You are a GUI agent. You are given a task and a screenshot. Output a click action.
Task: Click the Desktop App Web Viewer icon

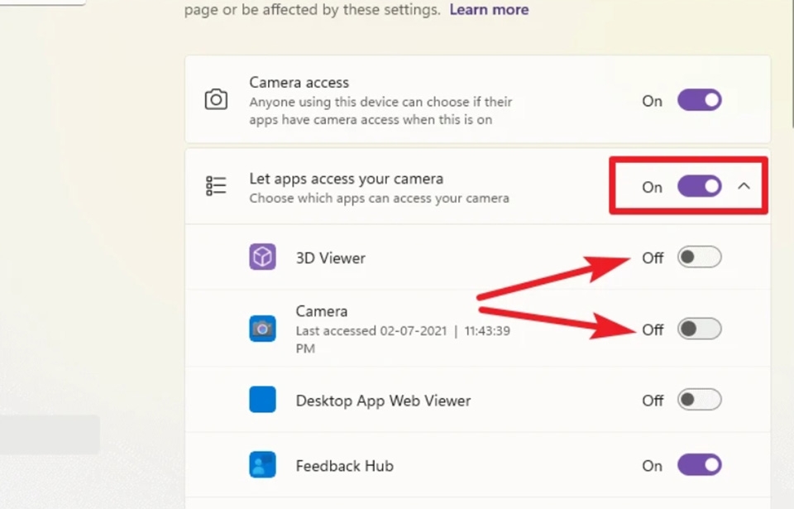(x=262, y=400)
